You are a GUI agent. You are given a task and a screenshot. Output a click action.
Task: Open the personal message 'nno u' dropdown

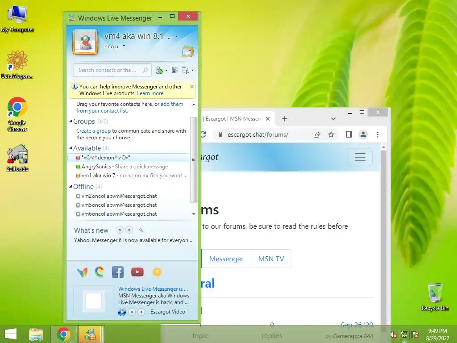[x=124, y=46]
